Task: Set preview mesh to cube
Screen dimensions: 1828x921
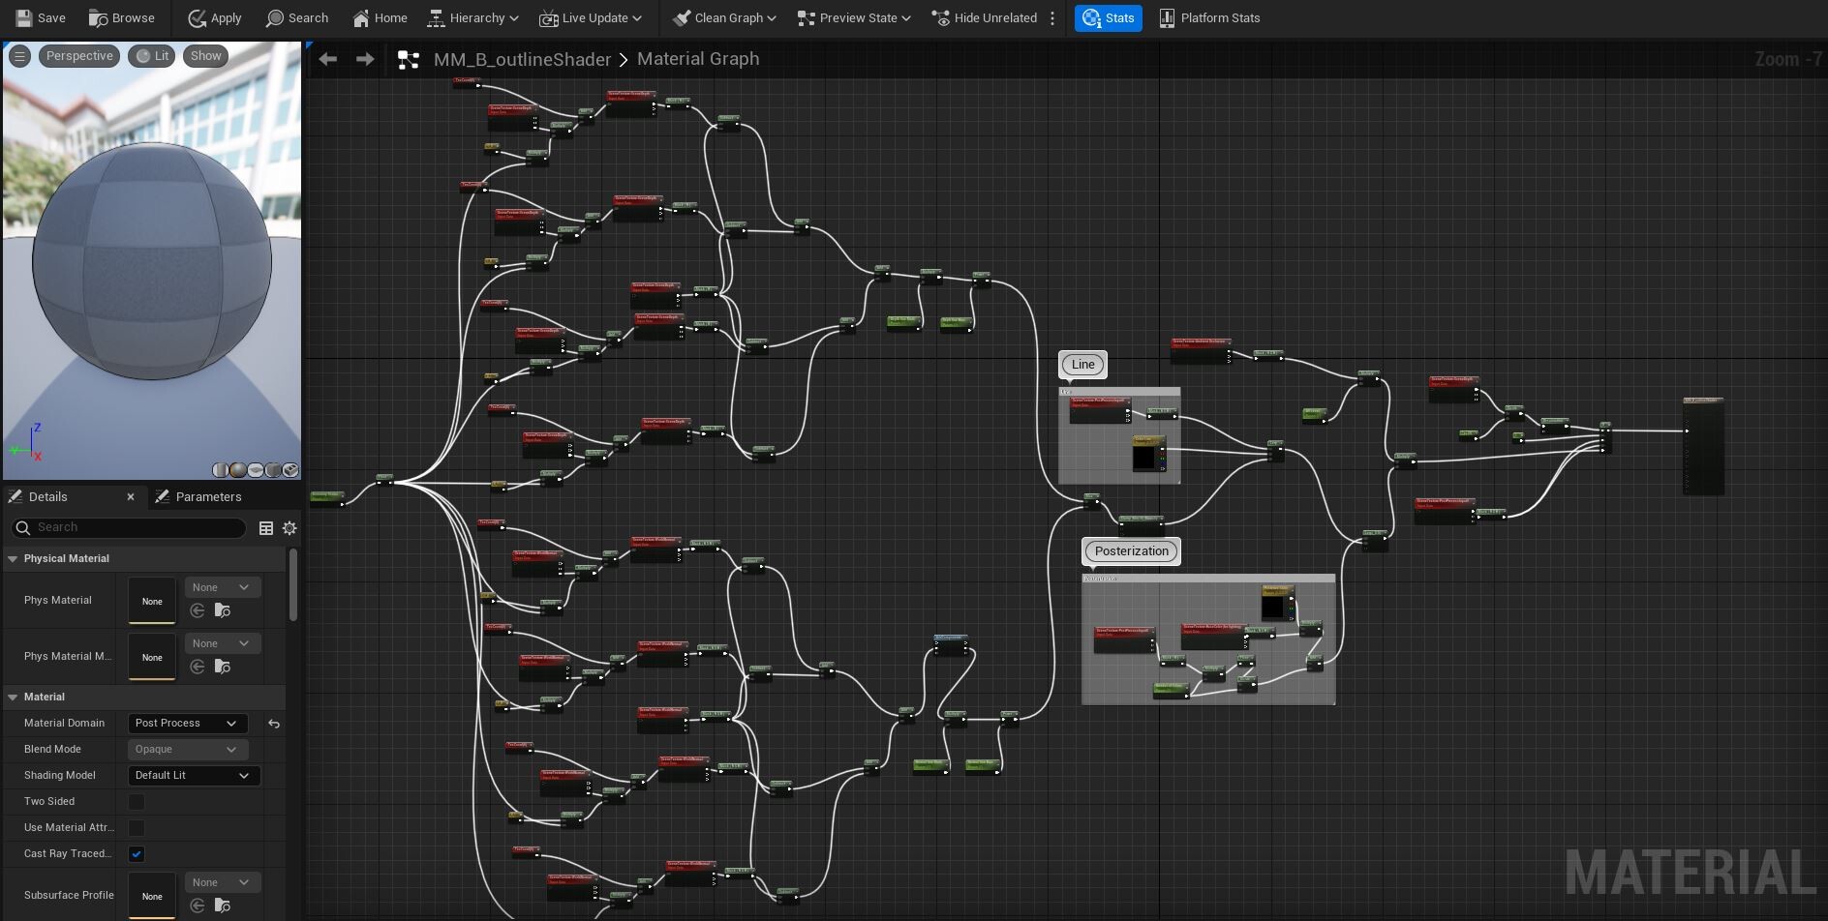Action: pos(273,470)
